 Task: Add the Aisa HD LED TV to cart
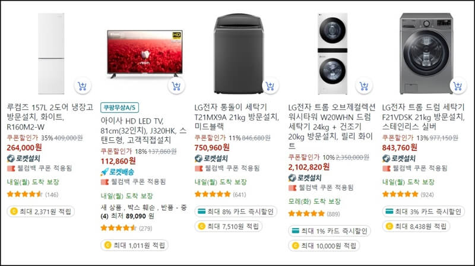(176, 86)
